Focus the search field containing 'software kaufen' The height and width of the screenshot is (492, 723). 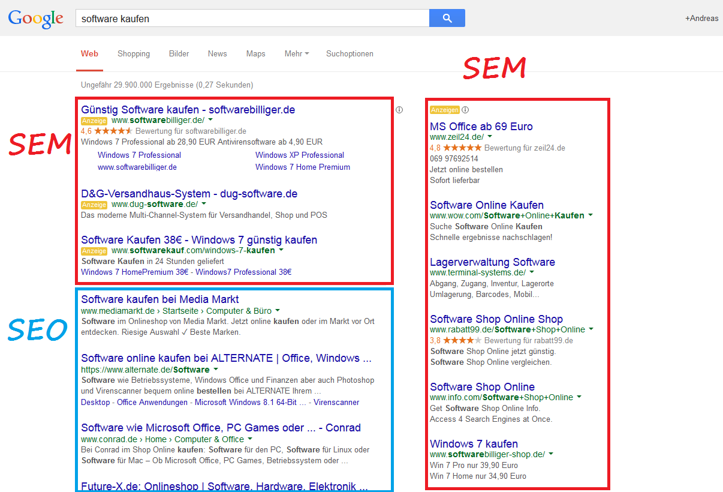coord(252,18)
